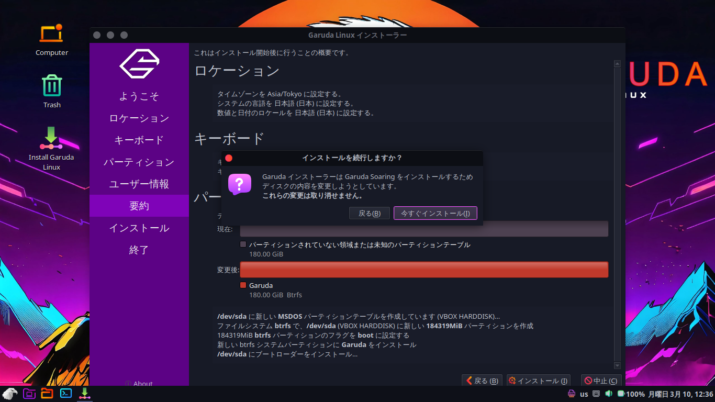This screenshot has height=402, width=715.
Task: Select the Install Garuda Linux desktop icon
Action: coord(51,148)
